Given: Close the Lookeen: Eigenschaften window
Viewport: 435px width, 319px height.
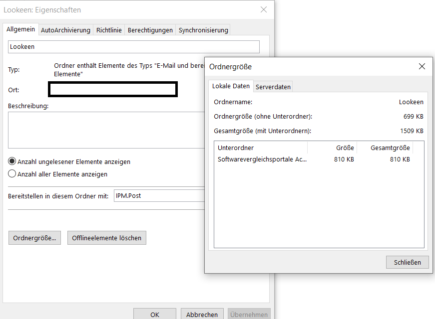Looking at the screenshot, I should tap(264, 9).
